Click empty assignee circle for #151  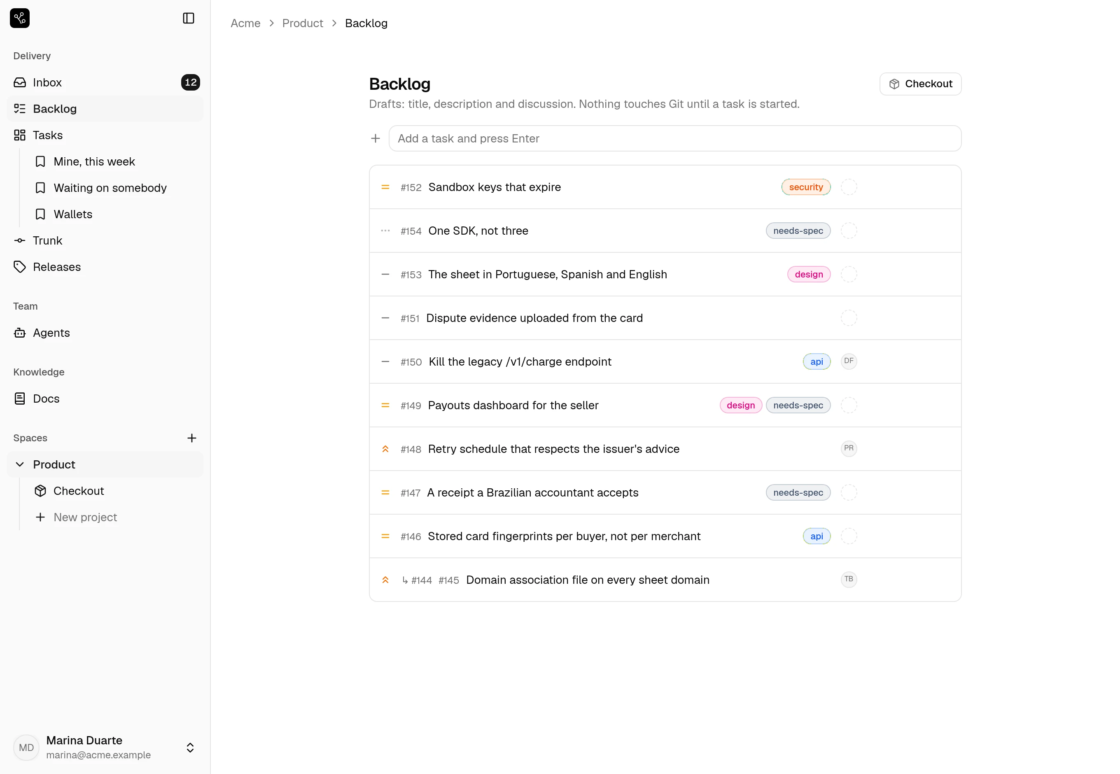point(848,318)
